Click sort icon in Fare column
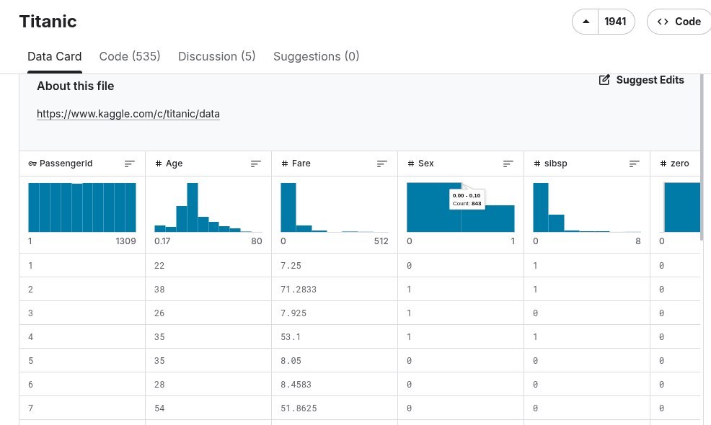Screen dimensions: 711x425 pos(382,164)
